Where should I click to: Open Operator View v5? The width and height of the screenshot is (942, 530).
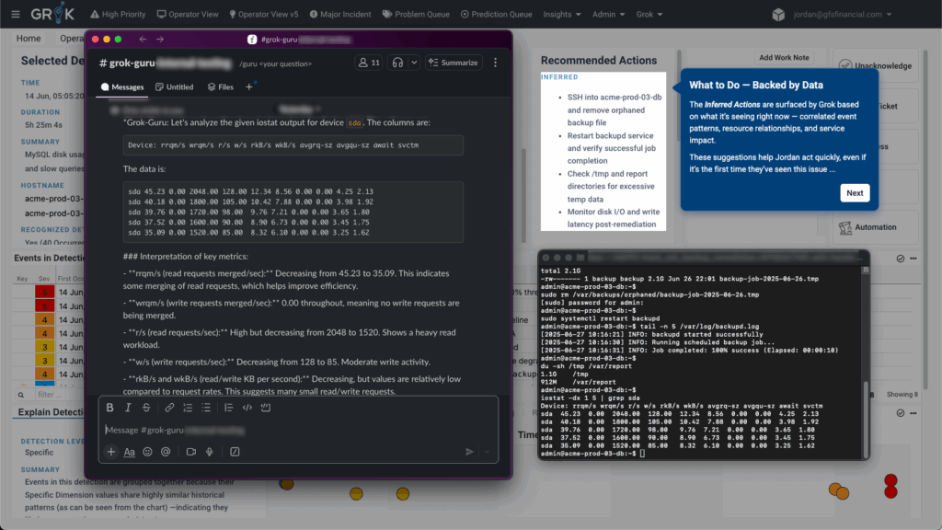pos(263,14)
